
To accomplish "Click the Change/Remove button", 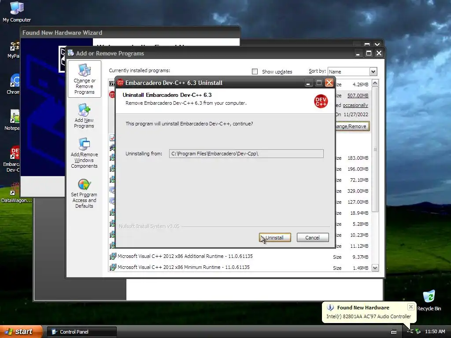I will (352, 126).
